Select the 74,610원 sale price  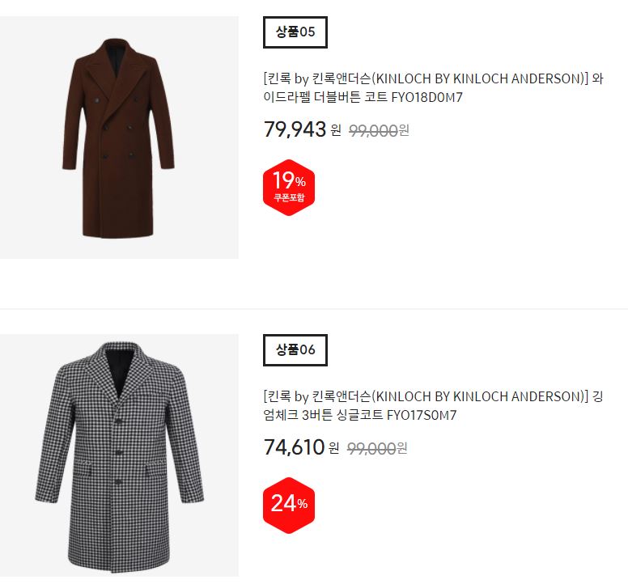[x=302, y=447]
